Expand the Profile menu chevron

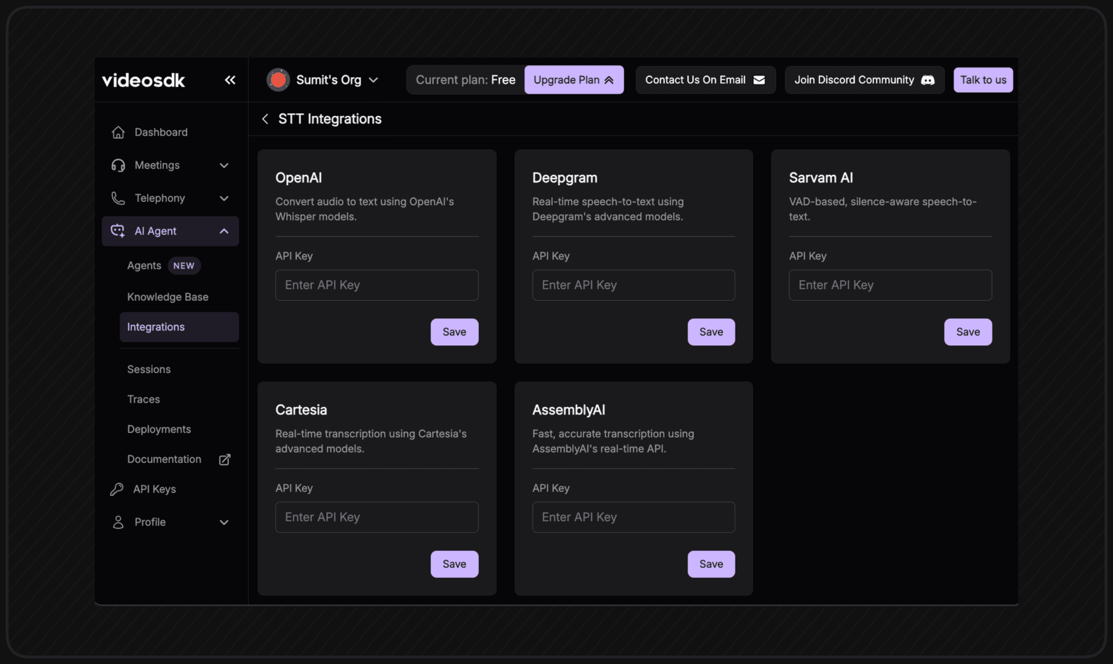click(x=224, y=522)
